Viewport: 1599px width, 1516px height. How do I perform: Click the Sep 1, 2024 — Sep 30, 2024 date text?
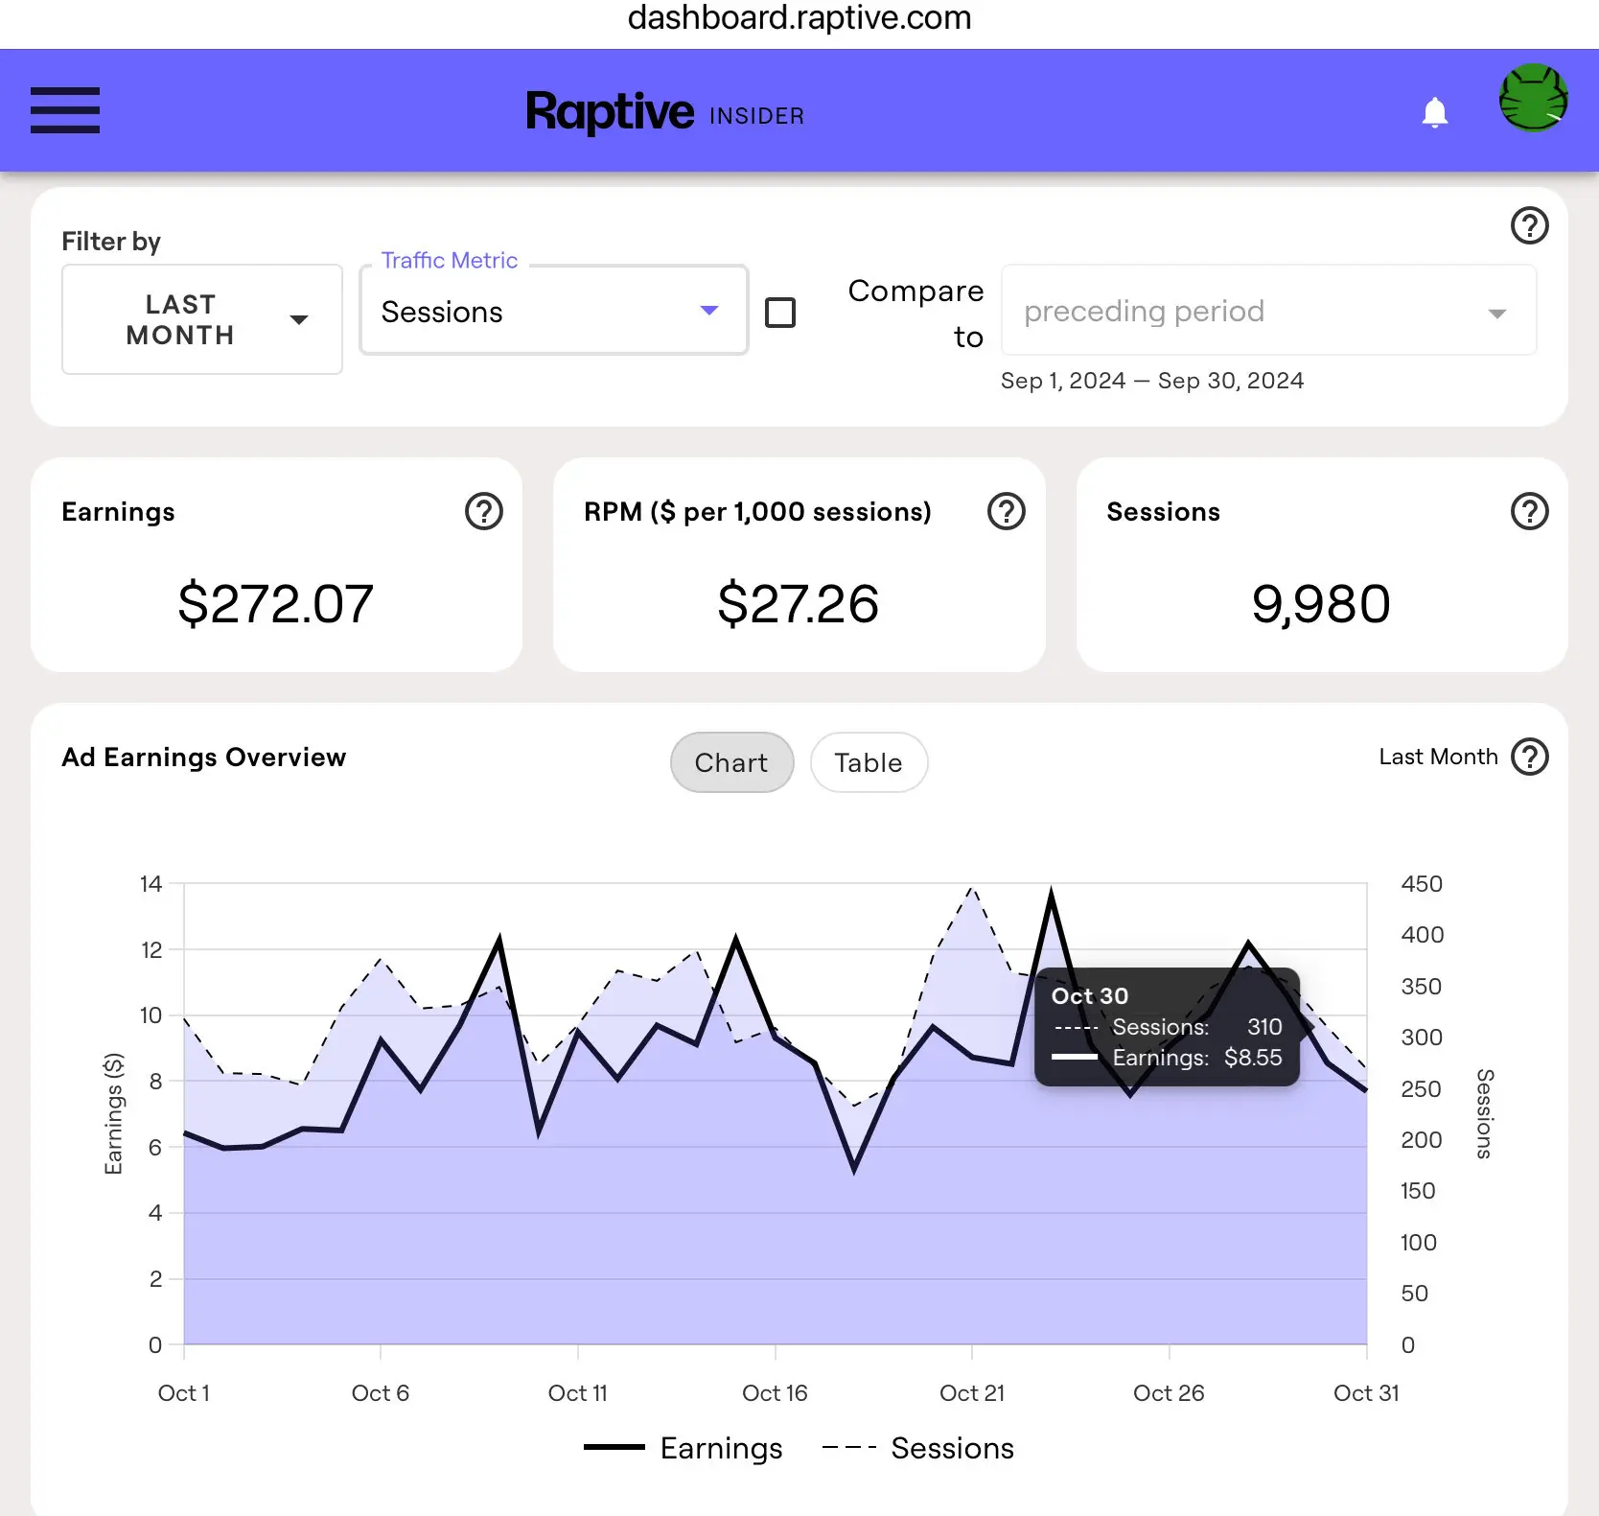click(1152, 381)
